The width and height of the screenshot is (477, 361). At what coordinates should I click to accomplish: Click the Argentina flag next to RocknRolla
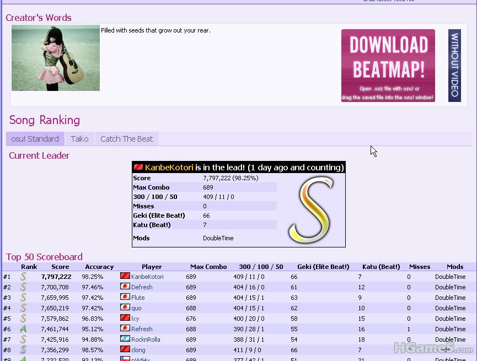pyautogui.click(x=125, y=338)
